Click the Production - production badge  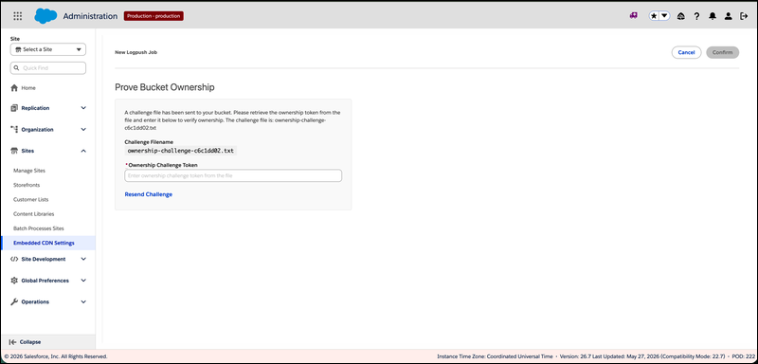pyautogui.click(x=153, y=16)
